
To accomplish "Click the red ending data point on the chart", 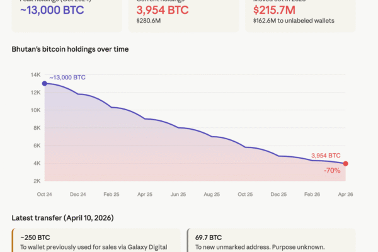I will [345, 164].
